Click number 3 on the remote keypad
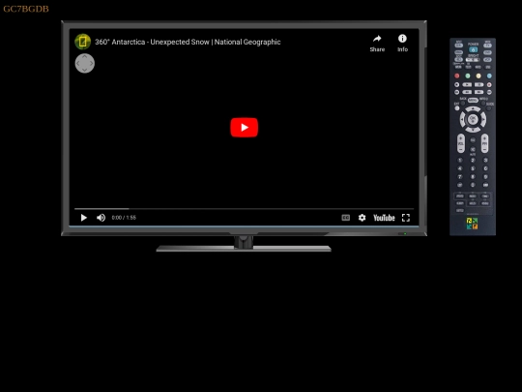Screen dimensions: 522x392 [x=485, y=160]
